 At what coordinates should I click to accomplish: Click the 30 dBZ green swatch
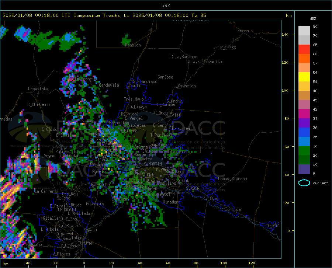[304, 151]
